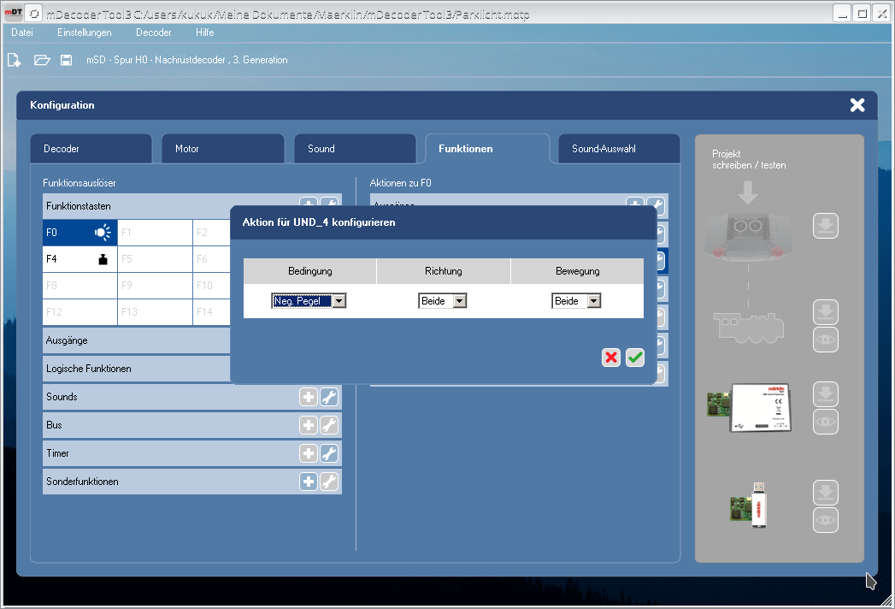The height and width of the screenshot is (609, 895).
Task: Open a project with the folder icon
Action: (41, 60)
